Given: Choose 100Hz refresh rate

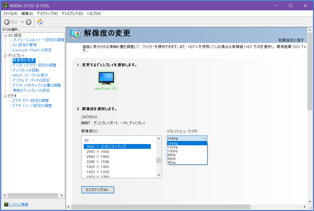Looking at the screenshot, I should point(187,151).
